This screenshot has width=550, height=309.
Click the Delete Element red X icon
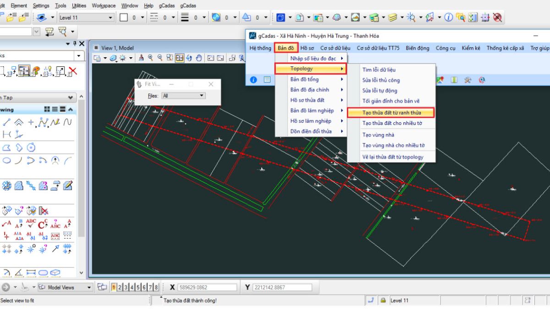point(72,71)
